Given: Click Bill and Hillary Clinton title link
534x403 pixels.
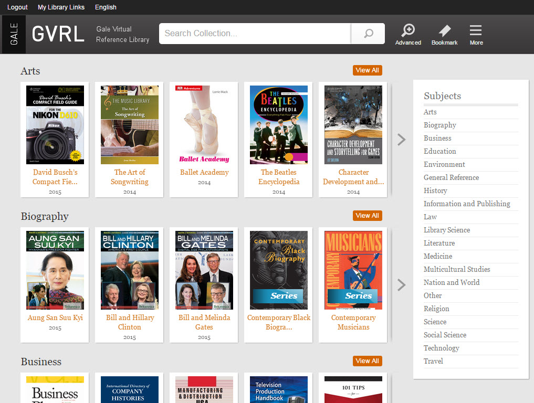Looking at the screenshot, I should (x=129, y=322).
